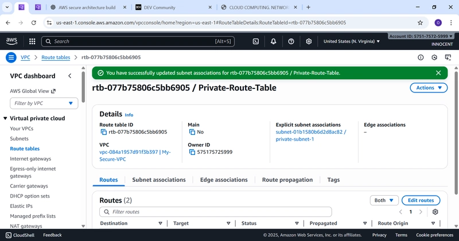Open routes table preferences gear
Viewport: 459px width, 241px height.
[x=435, y=212]
